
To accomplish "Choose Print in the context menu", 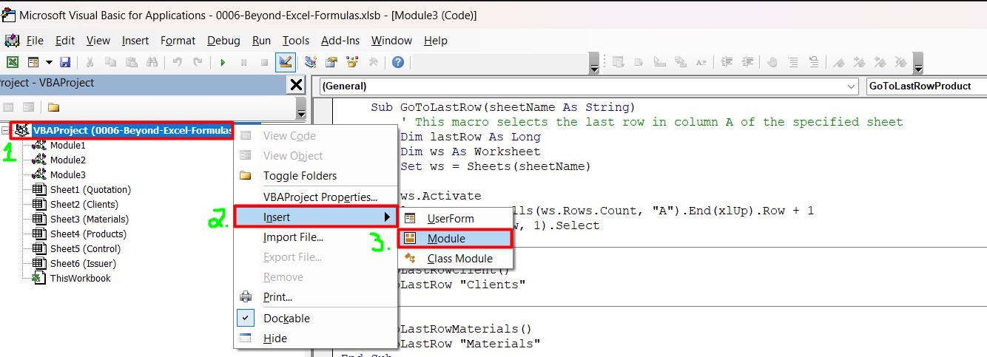I will tap(316, 297).
